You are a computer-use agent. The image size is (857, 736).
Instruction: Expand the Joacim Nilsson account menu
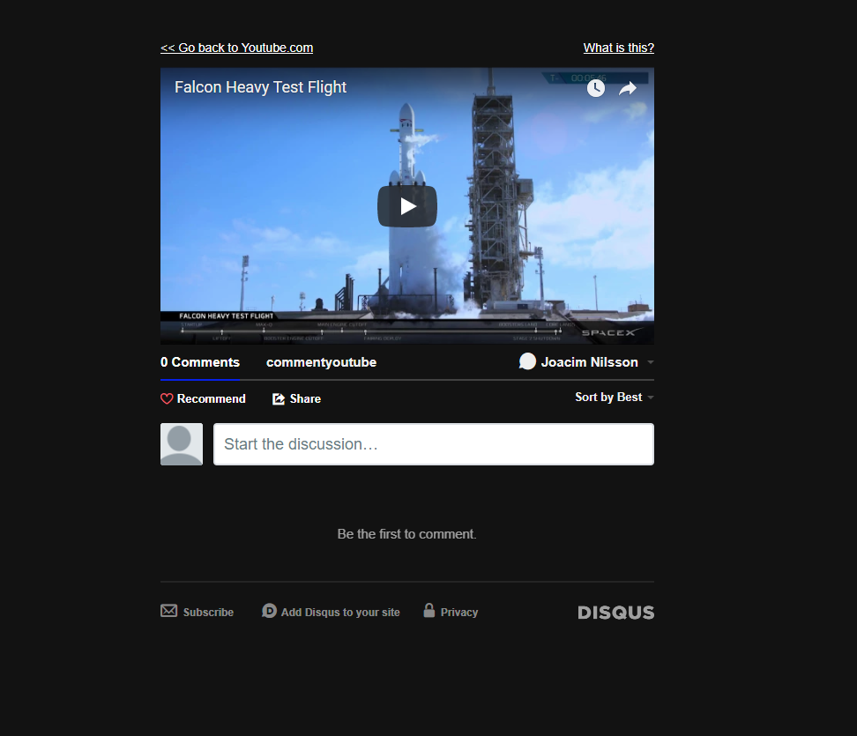650,361
